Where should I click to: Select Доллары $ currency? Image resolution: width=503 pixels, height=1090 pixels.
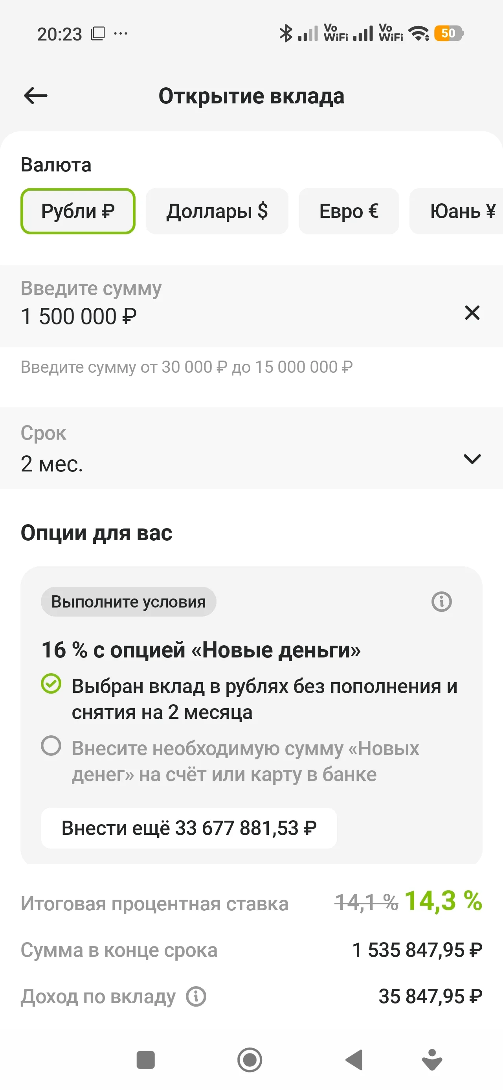point(217,211)
